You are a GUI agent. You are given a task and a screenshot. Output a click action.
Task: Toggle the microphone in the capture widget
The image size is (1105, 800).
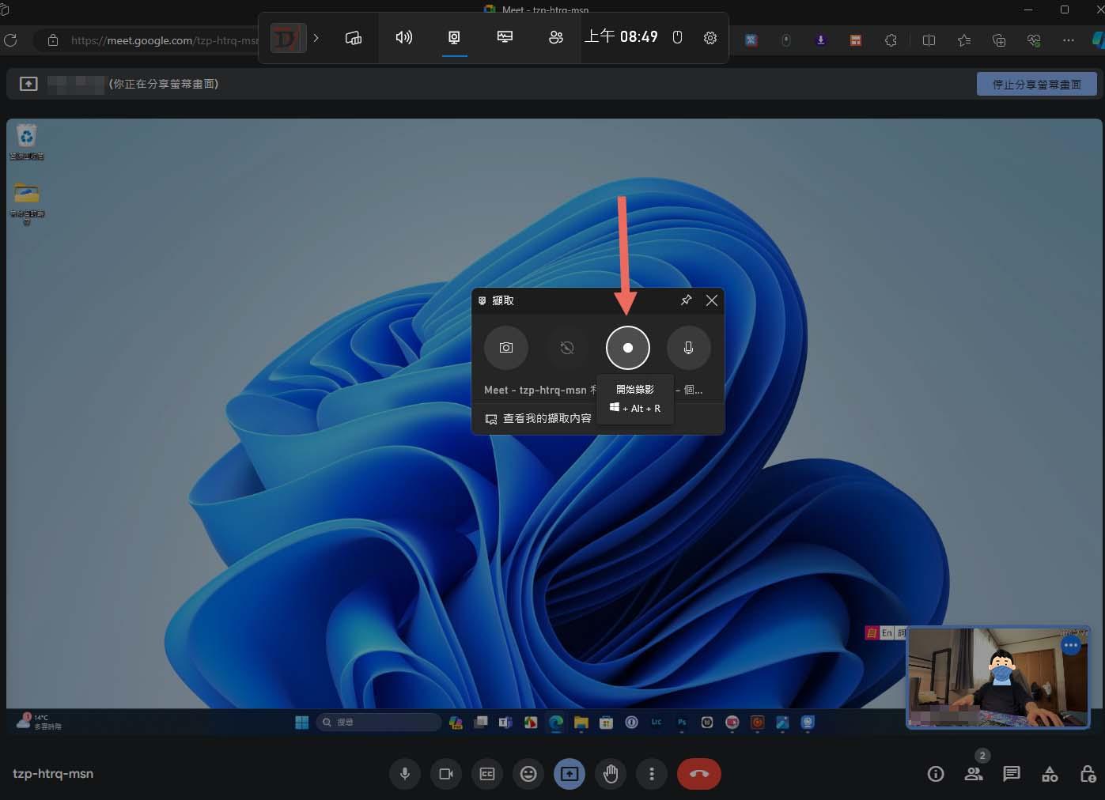[x=688, y=348]
